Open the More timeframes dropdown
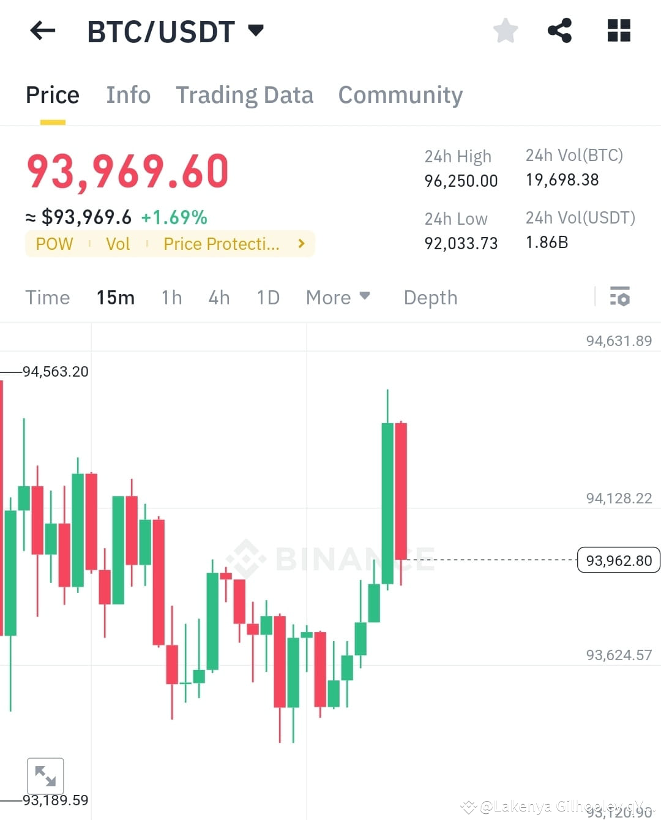The width and height of the screenshot is (661, 820). coord(338,298)
